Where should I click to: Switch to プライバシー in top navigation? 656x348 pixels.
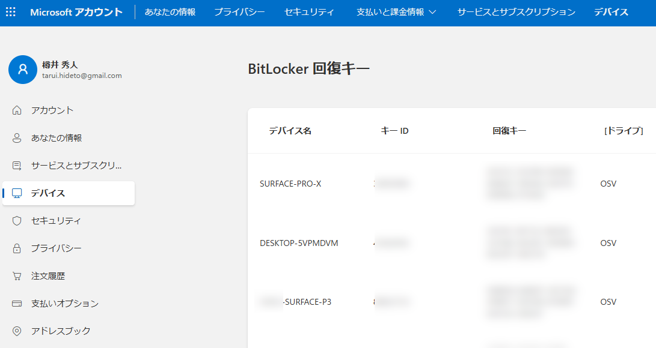coord(239,11)
